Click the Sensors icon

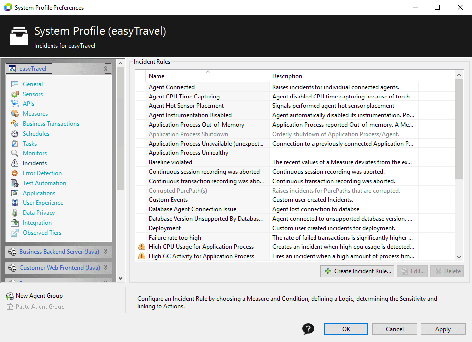[15, 94]
